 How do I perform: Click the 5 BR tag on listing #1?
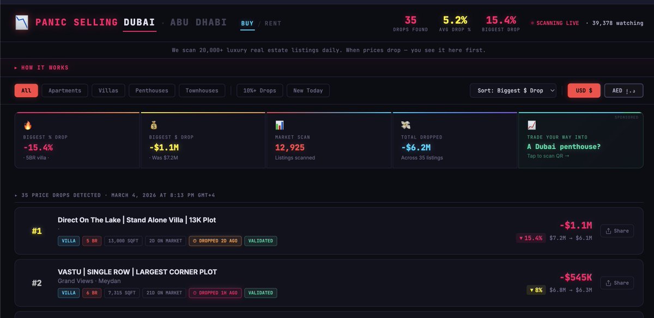[x=92, y=241]
